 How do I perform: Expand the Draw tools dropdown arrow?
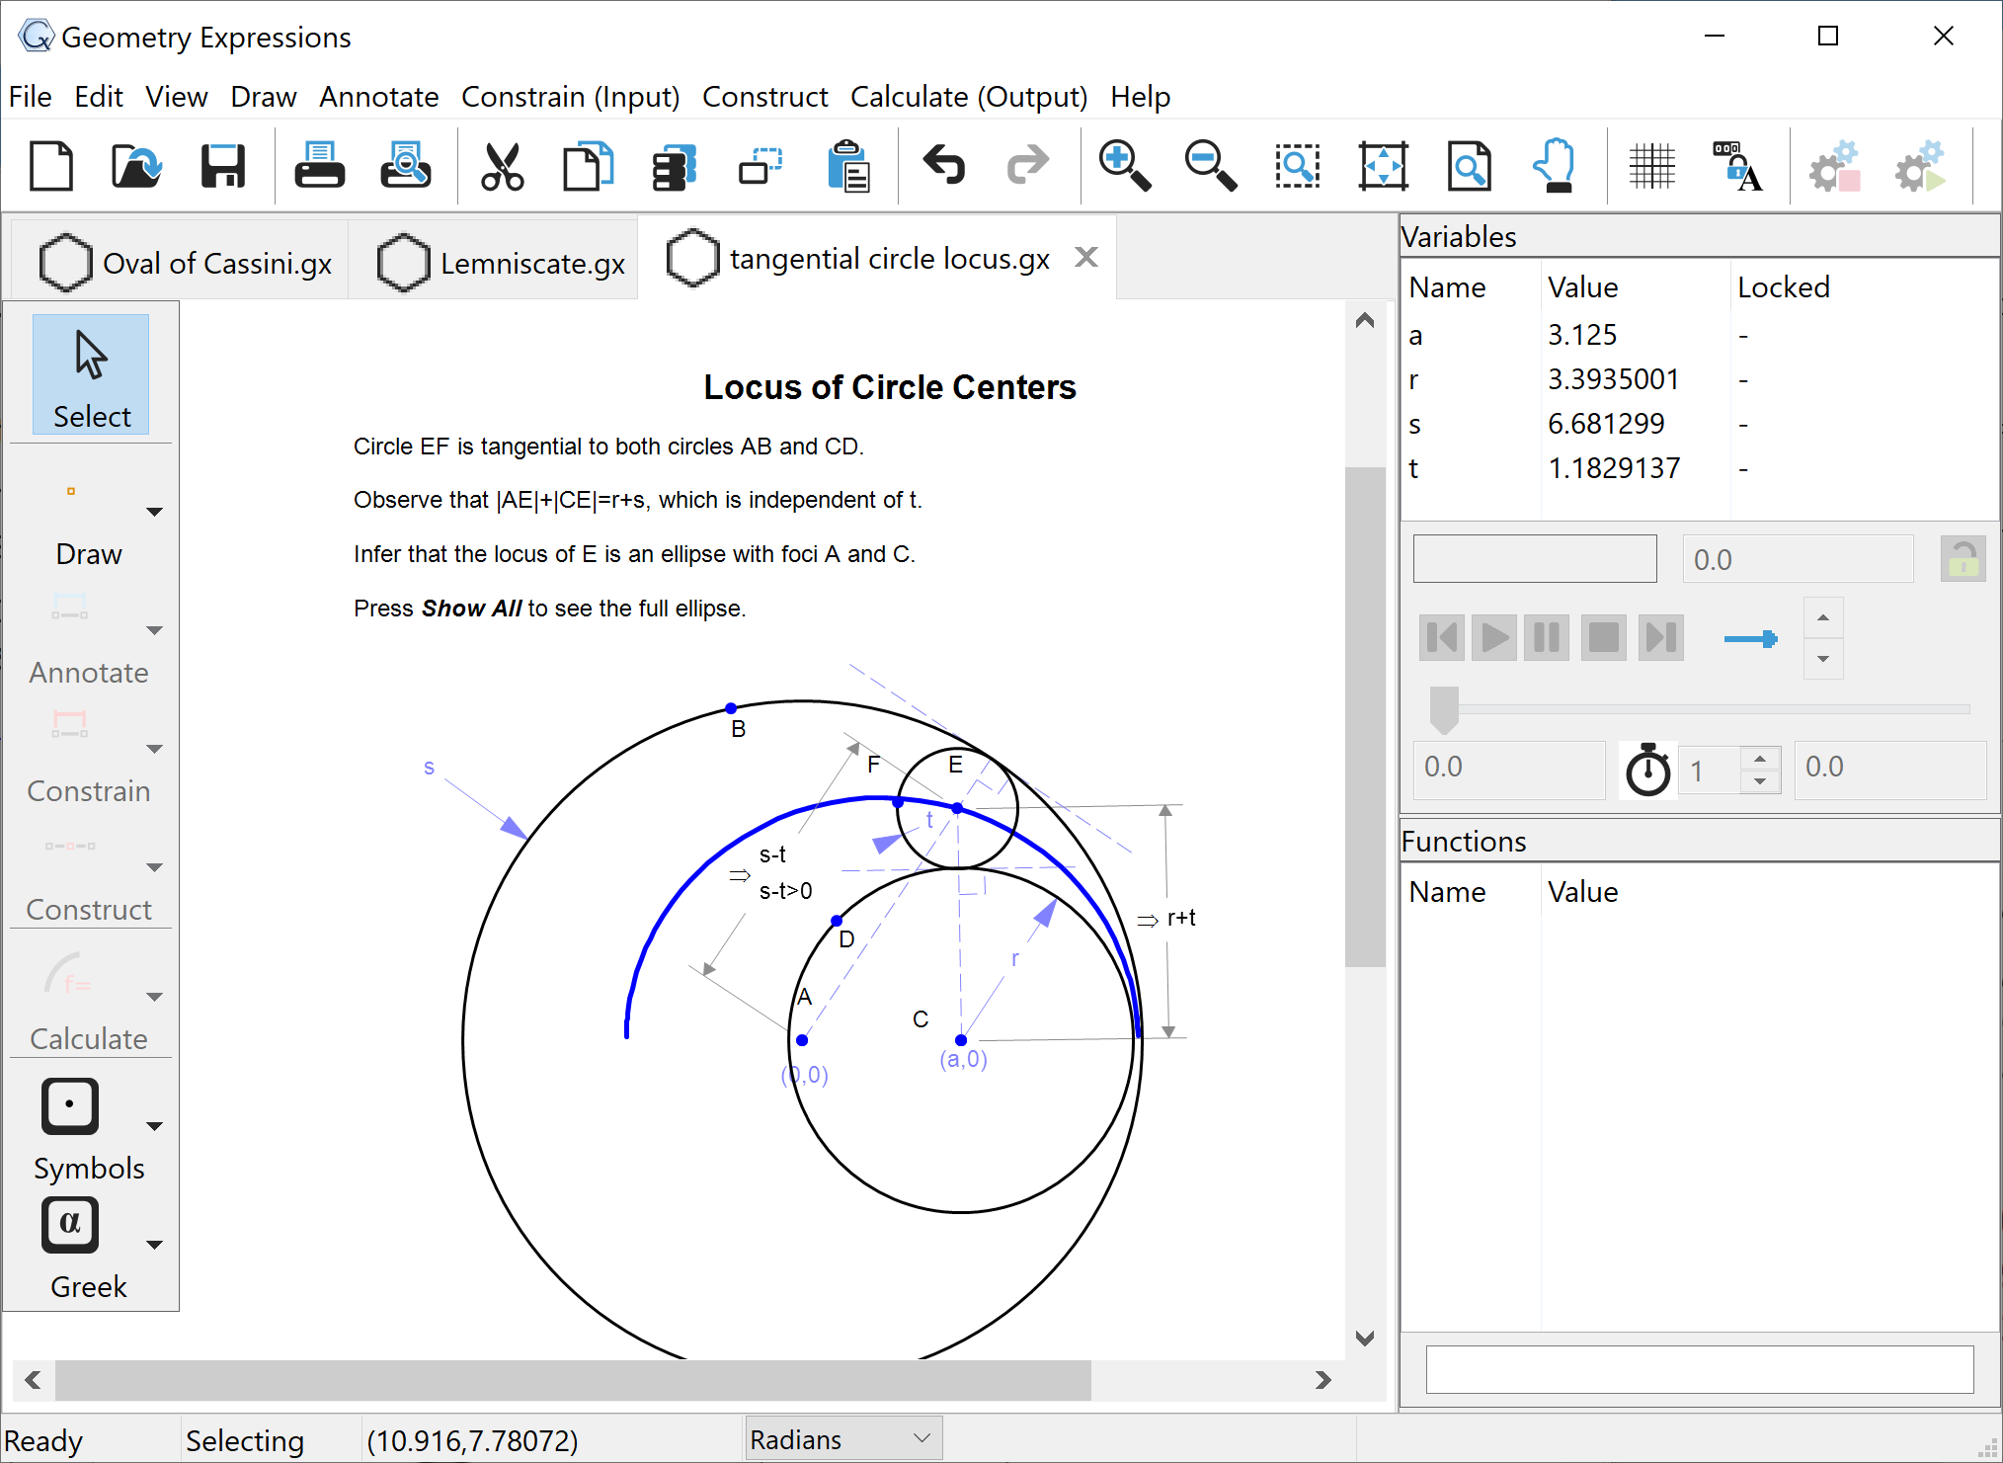click(154, 512)
